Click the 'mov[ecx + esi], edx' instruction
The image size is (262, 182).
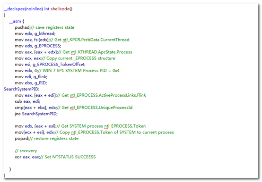click(35, 132)
